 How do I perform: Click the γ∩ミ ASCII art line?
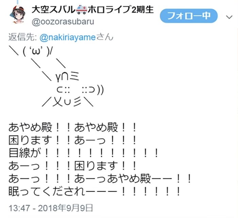67,77
